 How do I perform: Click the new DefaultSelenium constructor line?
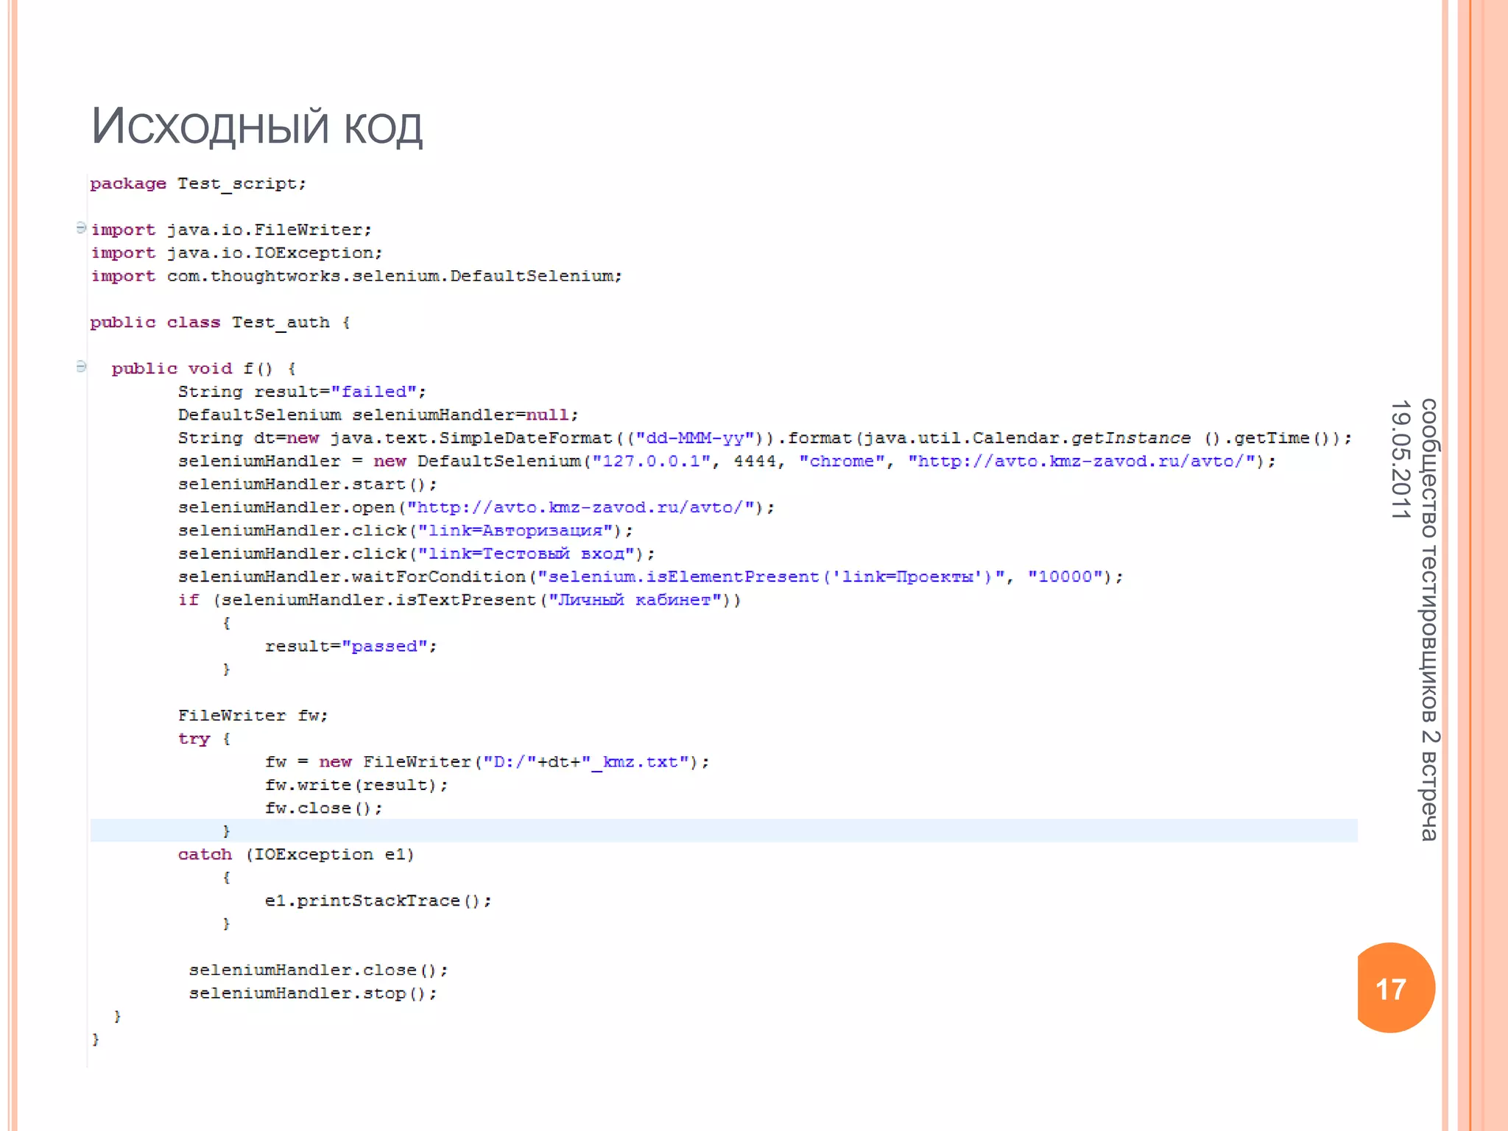click(x=727, y=461)
